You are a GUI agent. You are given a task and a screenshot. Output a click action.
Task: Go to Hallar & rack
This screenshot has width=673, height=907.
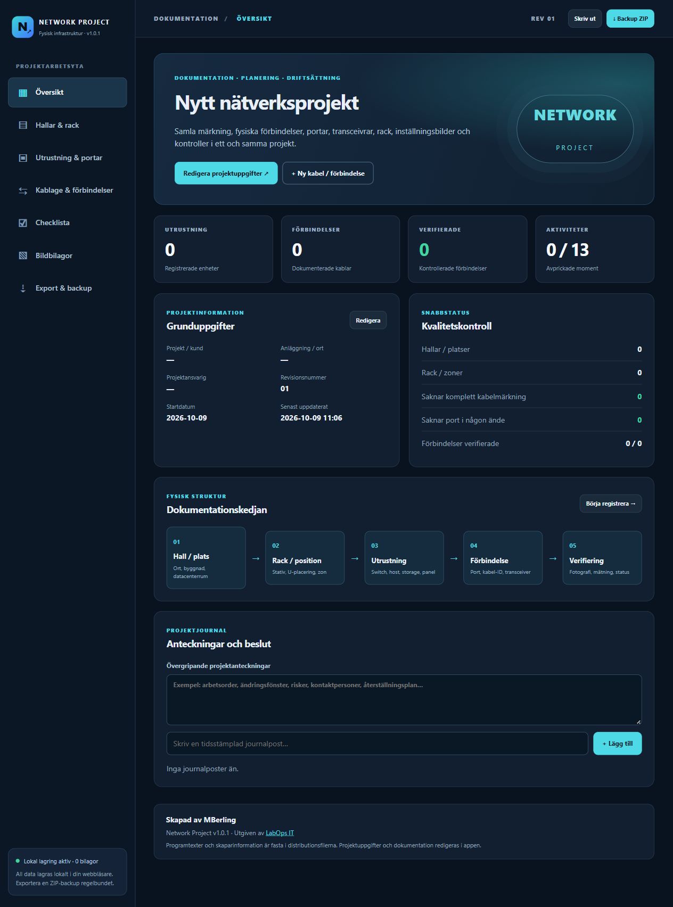tap(68, 125)
